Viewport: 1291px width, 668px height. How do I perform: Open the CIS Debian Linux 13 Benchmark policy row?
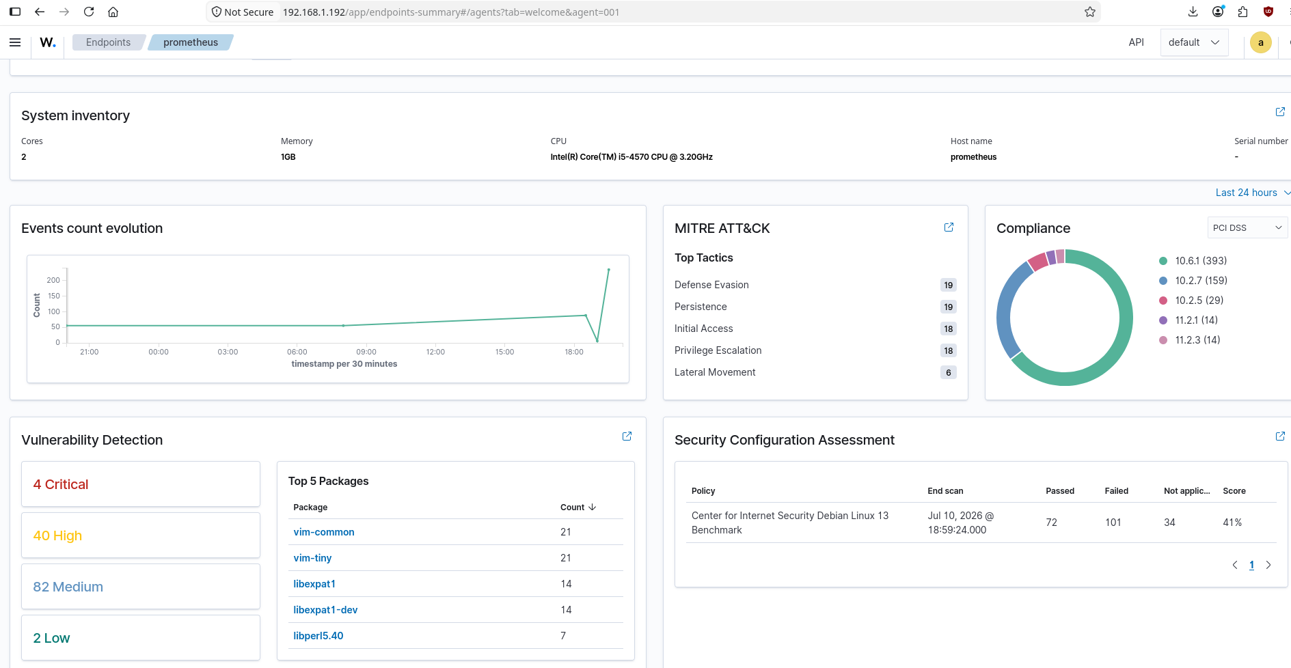981,523
